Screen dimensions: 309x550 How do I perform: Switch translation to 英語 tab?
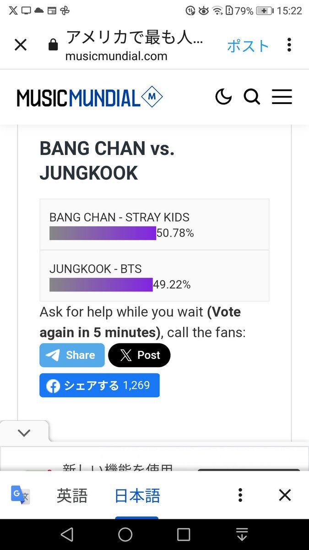(x=72, y=495)
